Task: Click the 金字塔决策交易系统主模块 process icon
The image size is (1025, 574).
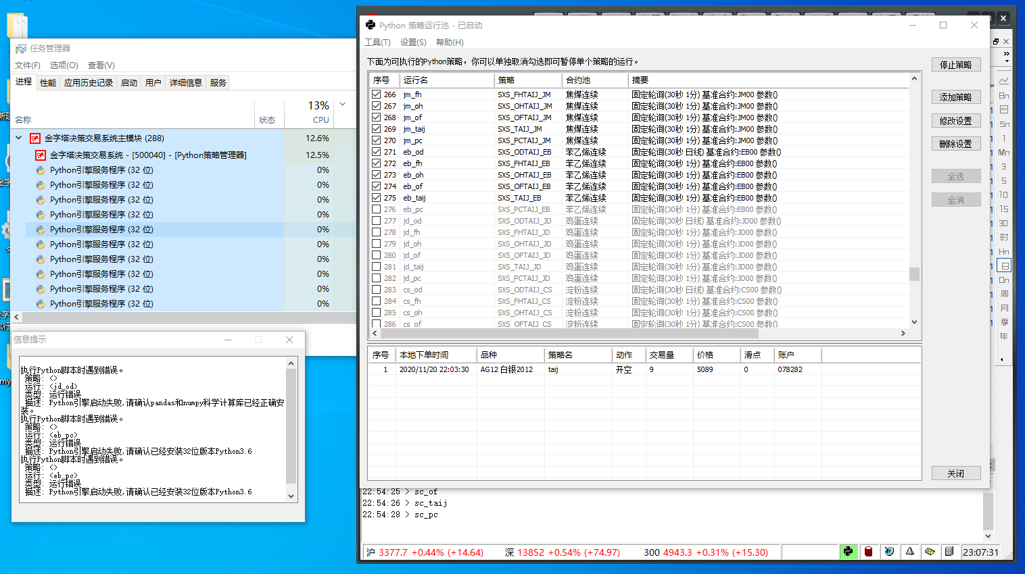Action: point(35,138)
